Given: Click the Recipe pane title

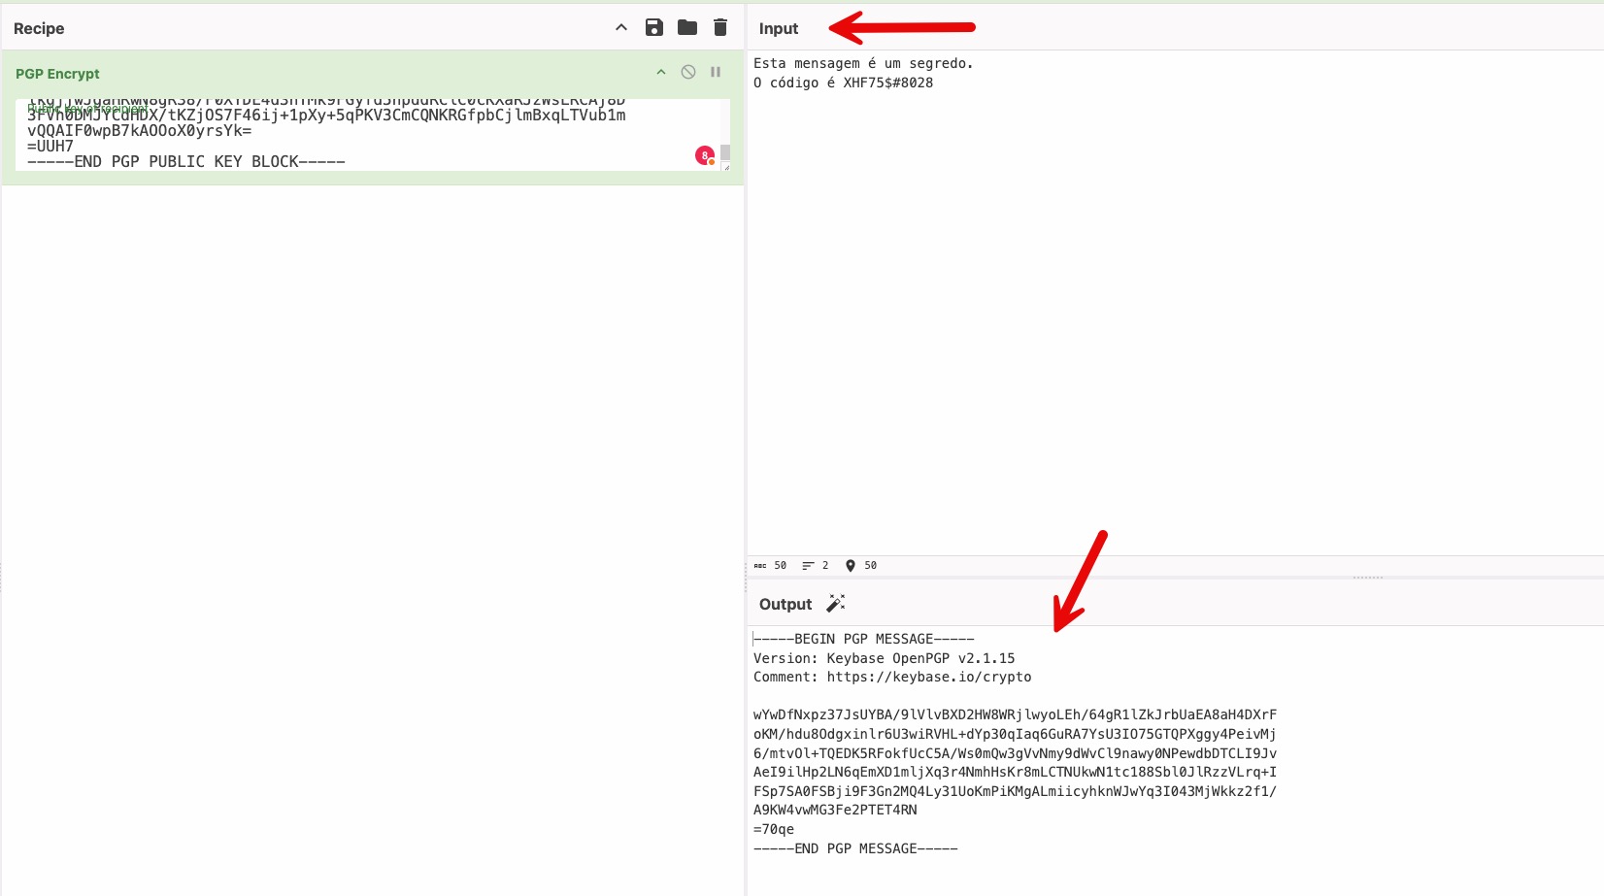Looking at the screenshot, I should (x=39, y=28).
